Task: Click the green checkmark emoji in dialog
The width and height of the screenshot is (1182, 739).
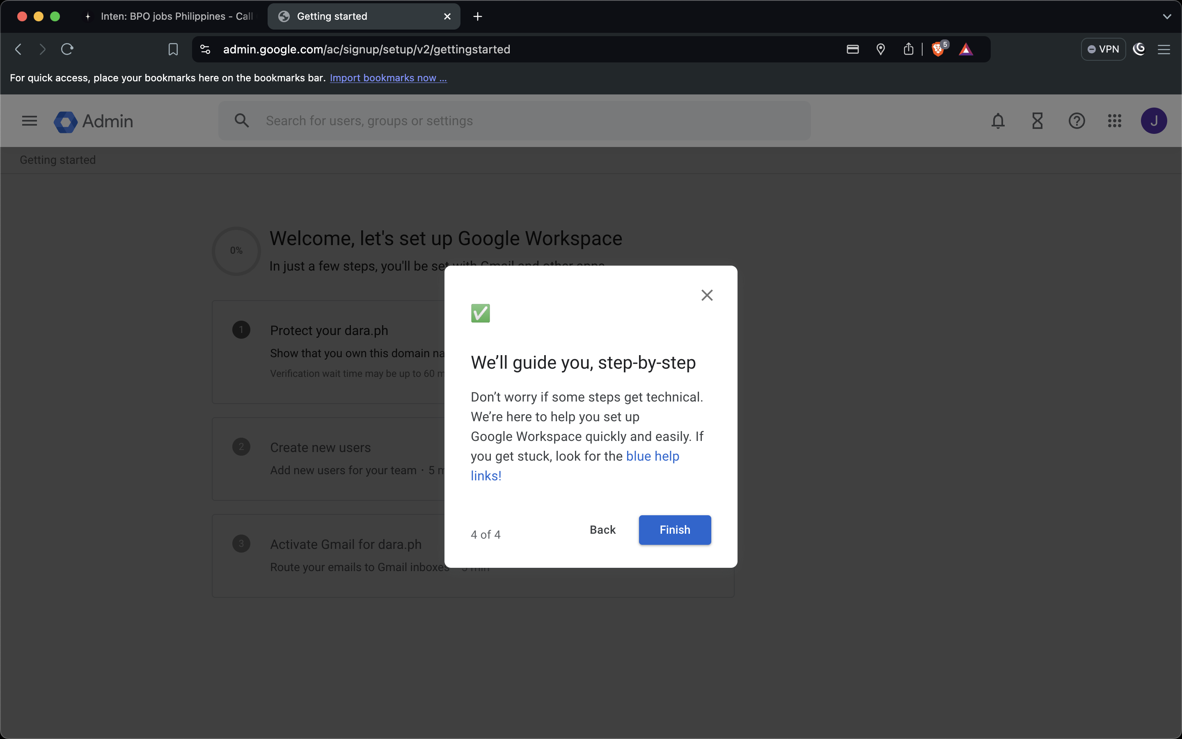Action: 480,313
